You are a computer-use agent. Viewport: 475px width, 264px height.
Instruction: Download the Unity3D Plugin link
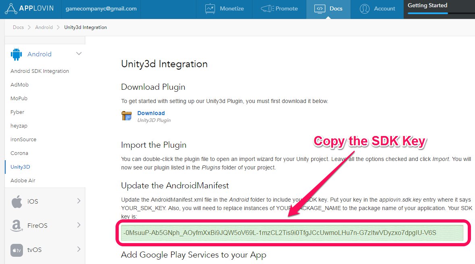coord(151,113)
